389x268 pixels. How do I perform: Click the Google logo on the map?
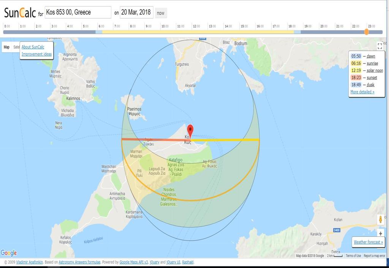click(9, 253)
